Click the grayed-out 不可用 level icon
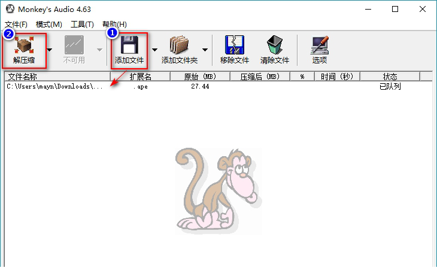This screenshot has width=437, height=277. pyautogui.click(x=74, y=45)
